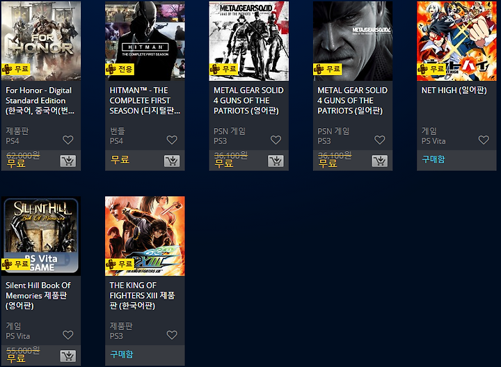Click 구매함 label under King of Fighters XIII
This screenshot has width=501, height=367.
click(x=122, y=354)
